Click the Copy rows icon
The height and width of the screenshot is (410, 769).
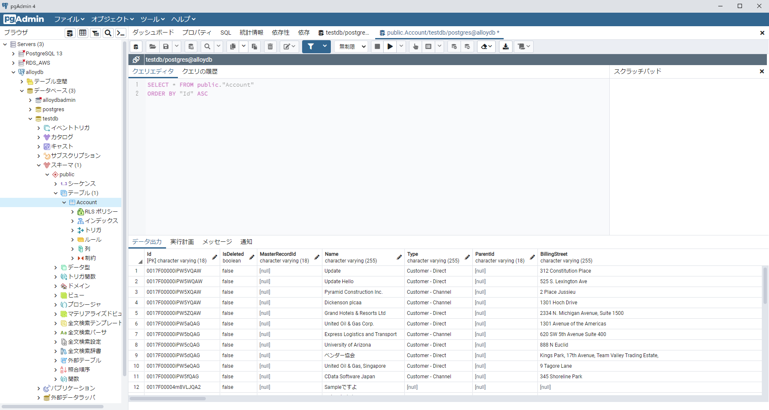[233, 46]
